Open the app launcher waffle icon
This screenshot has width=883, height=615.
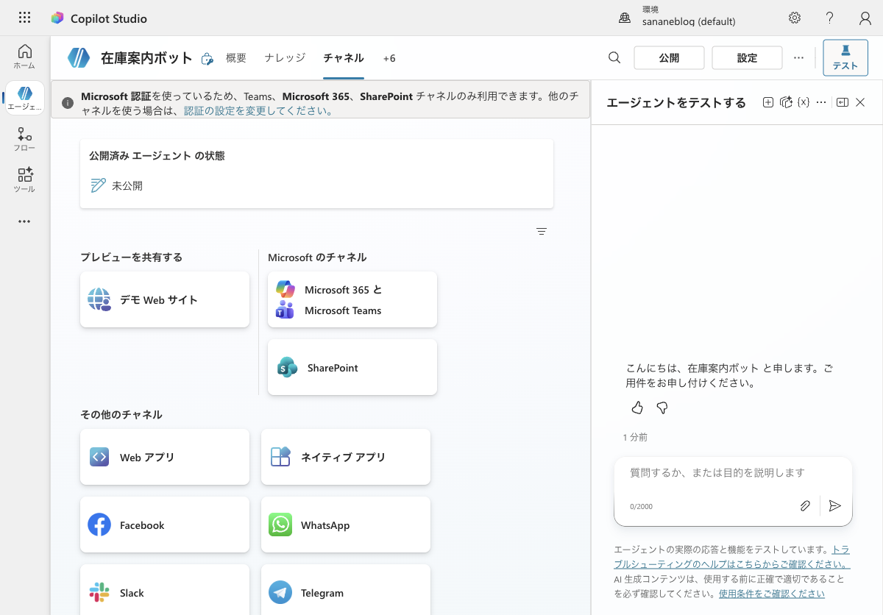tap(24, 18)
